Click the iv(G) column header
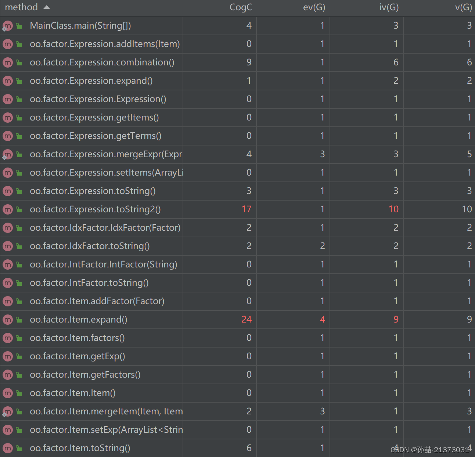The image size is (475, 457). (x=389, y=7)
